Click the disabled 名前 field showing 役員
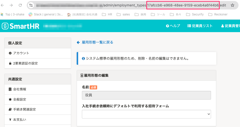 point(146,95)
